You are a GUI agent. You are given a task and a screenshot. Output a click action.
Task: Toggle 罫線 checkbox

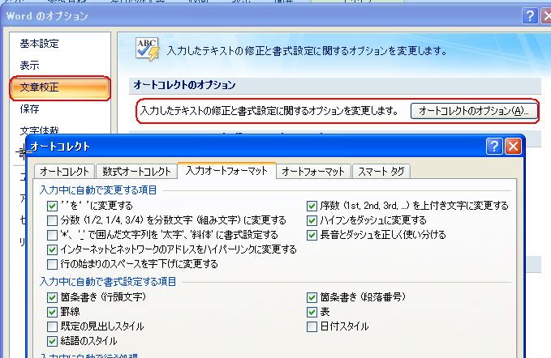click(x=52, y=312)
